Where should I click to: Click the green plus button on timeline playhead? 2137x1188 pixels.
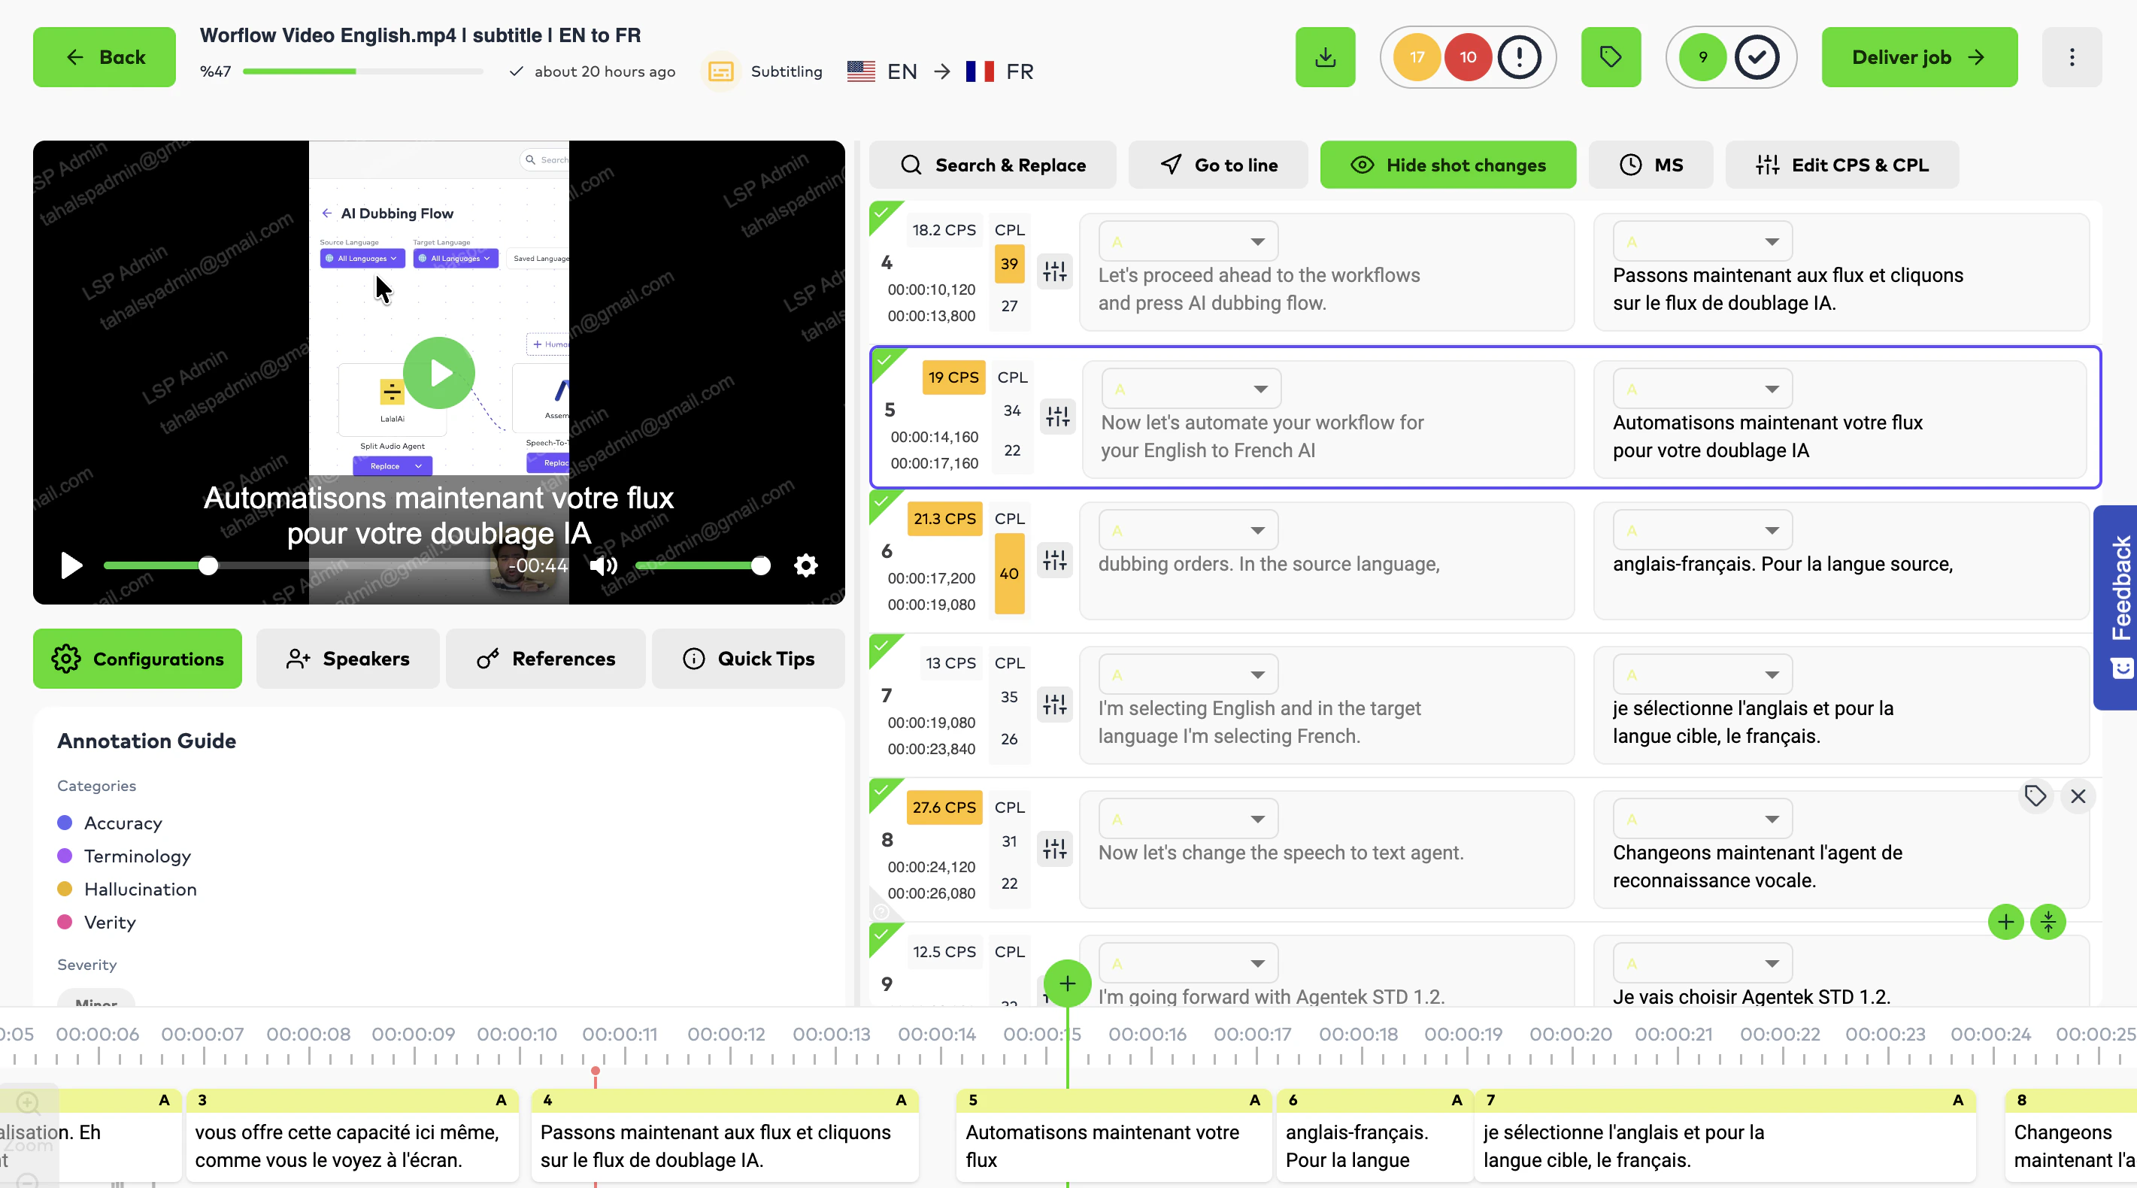pos(1067,983)
